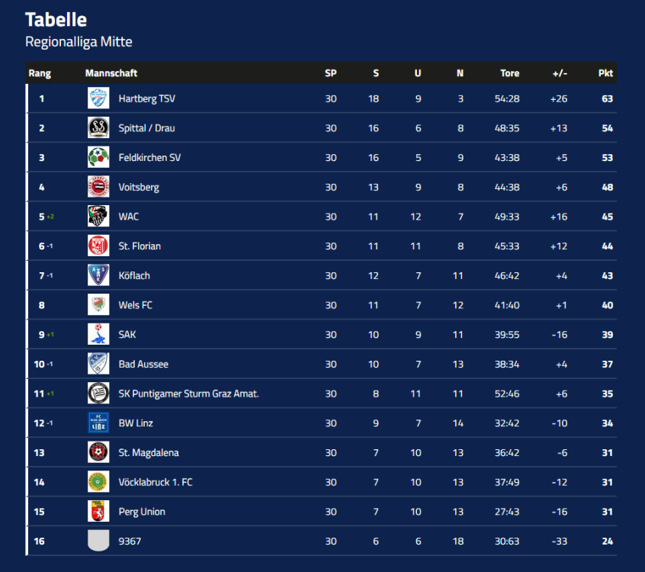This screenshot has height=572, width=645.
Task: Click the placeholder badge for team 9367
Action: (x=98, y=541)
